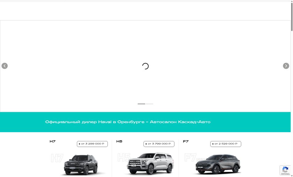Image resolution: width=293 pixels, height=177 pixels.
Task: Advance to the next carousel slide
Action: click(286, 66)
